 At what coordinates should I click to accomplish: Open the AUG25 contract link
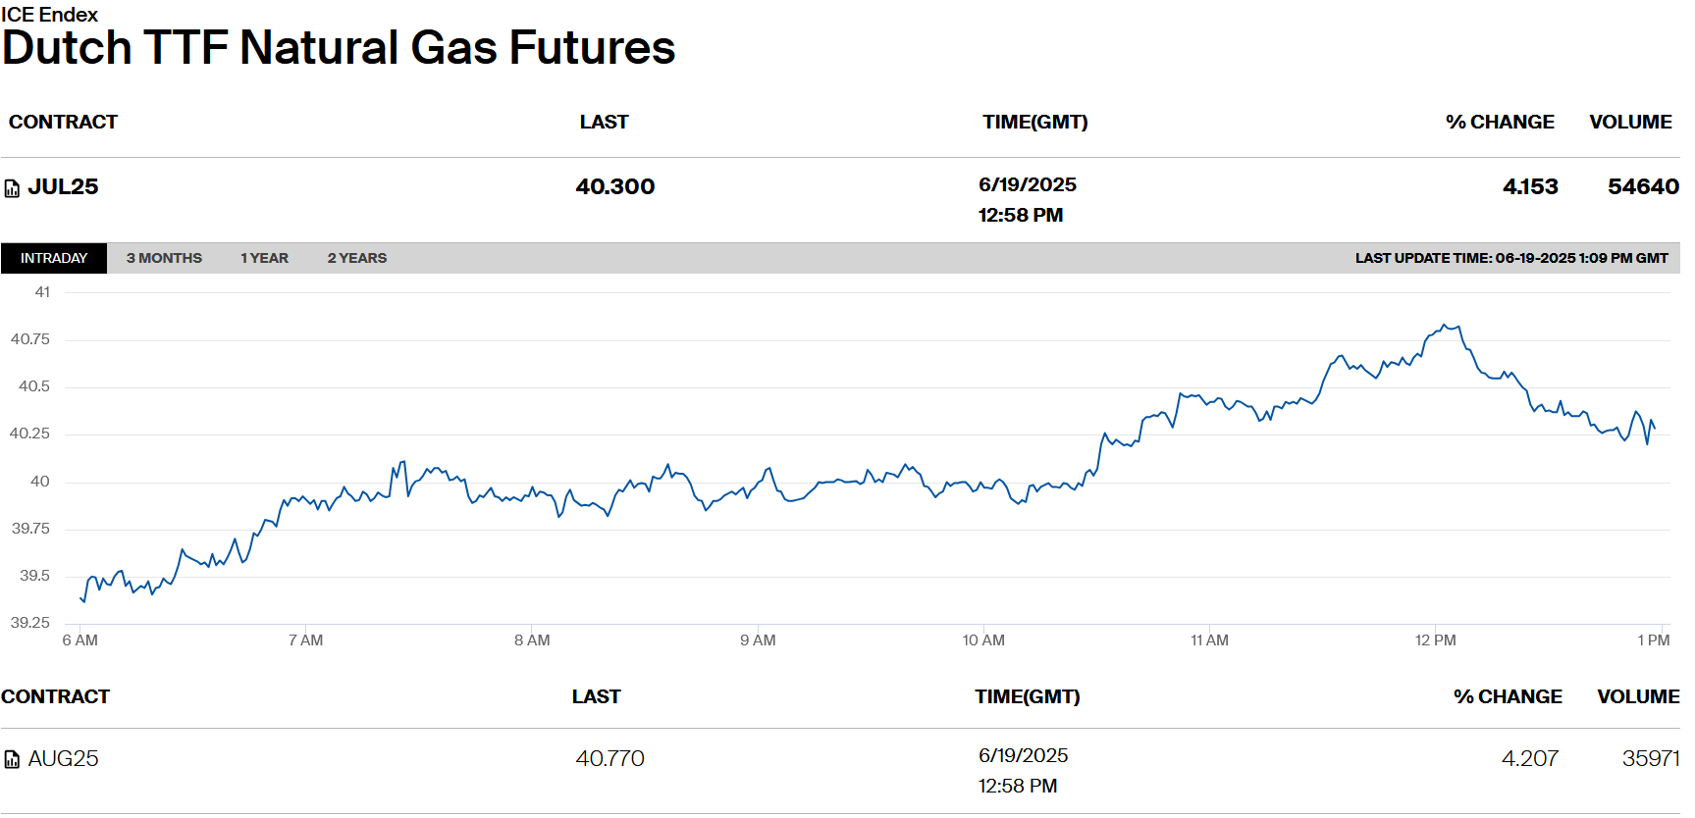(63, 758)
